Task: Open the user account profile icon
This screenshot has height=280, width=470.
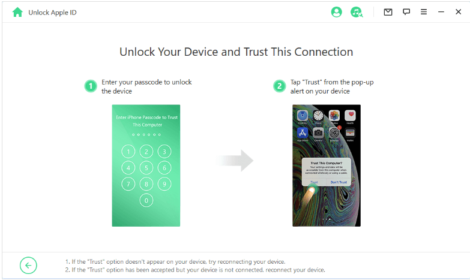Action: click(x=336, y=12)
